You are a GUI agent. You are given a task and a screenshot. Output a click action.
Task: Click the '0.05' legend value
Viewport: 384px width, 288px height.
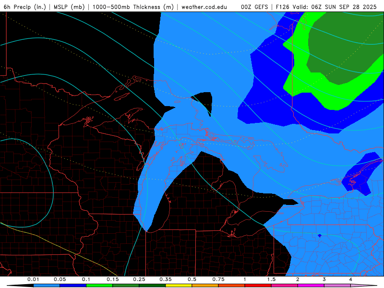coord(60,279)
